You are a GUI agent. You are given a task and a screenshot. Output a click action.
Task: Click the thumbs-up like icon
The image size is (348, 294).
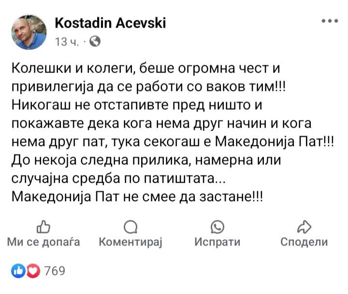point(43,227)
